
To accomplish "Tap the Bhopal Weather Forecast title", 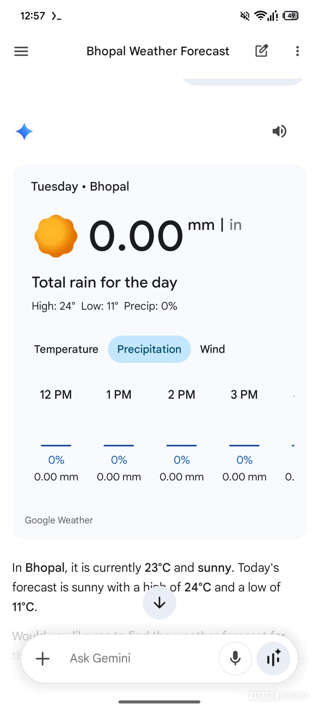I will pos(158,51).
